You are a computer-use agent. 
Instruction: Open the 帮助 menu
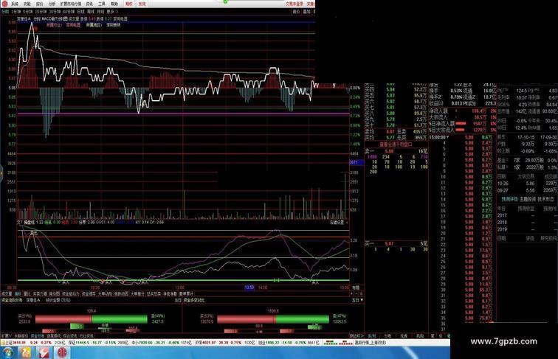(114, 4)
